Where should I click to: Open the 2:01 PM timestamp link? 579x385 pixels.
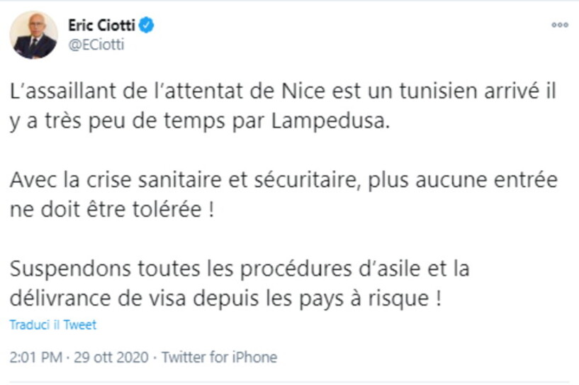tap(33, 357)
